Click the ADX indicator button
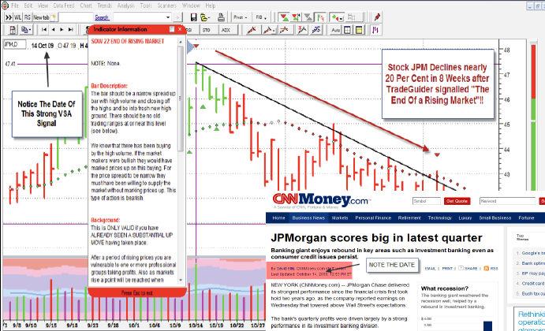Image resolution: width=545 pixels, height=331 pixels. (226, 30)
